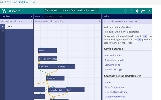Switch to the Metadata tab
This screenshot has width=161, height=100.
pos(50,16)
